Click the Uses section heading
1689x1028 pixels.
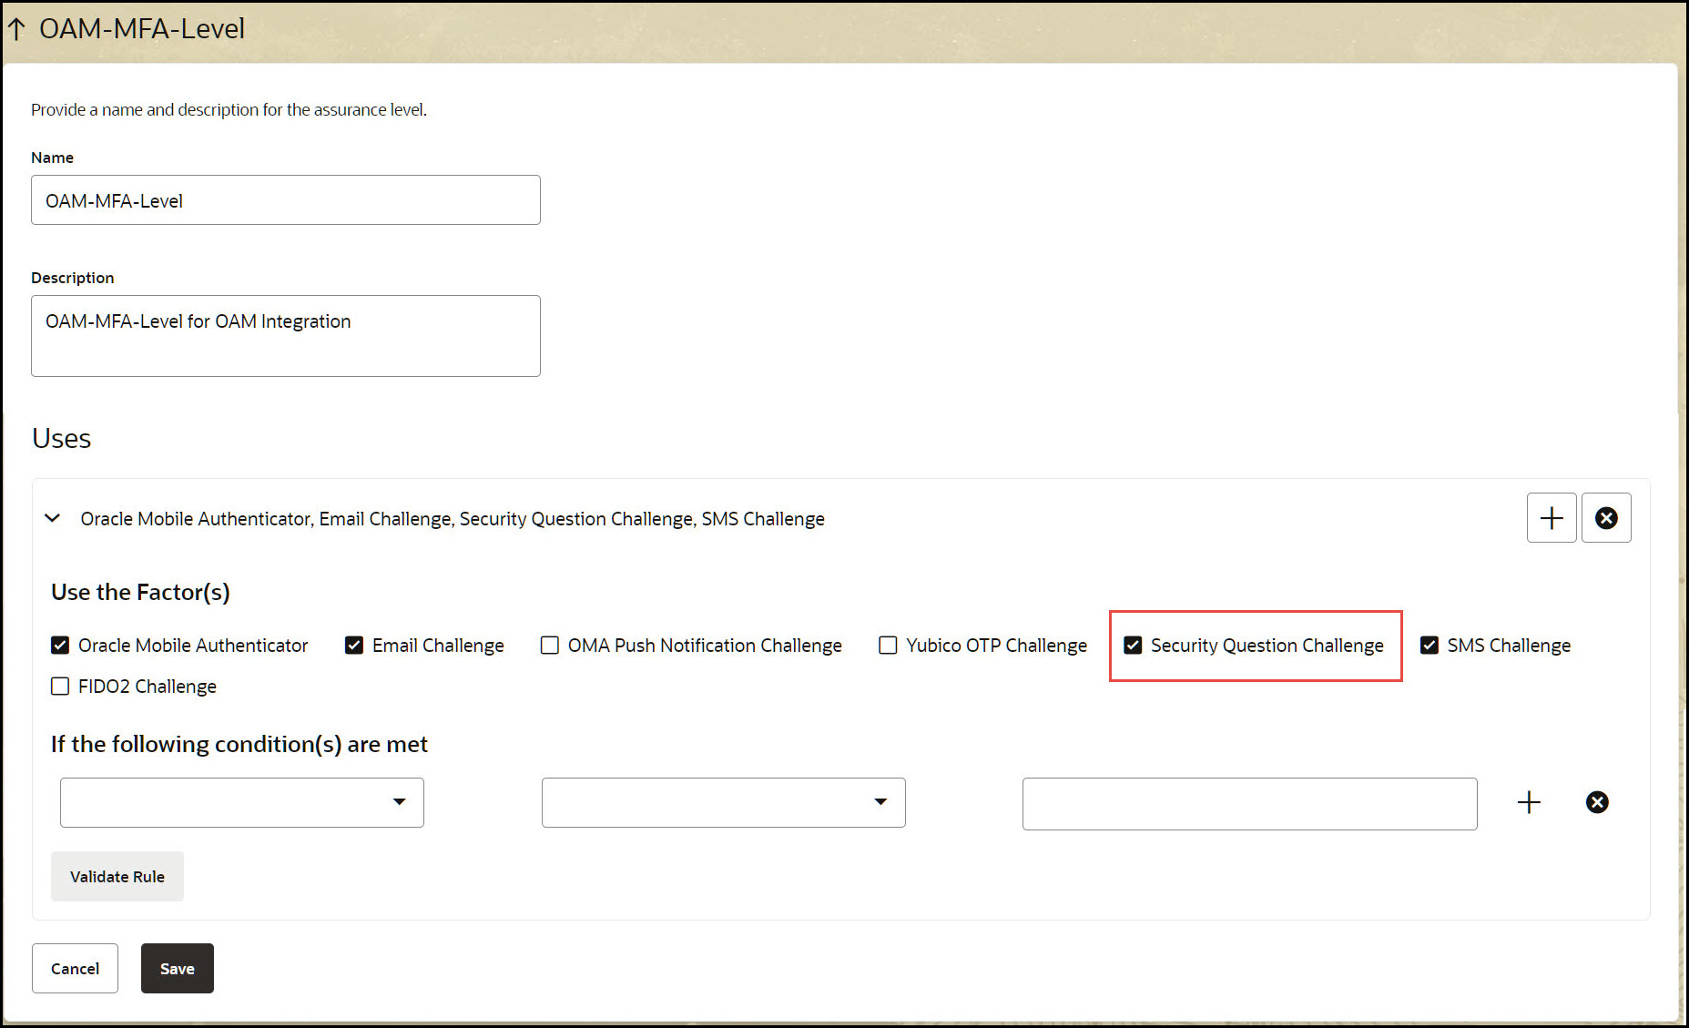(62, 439)
